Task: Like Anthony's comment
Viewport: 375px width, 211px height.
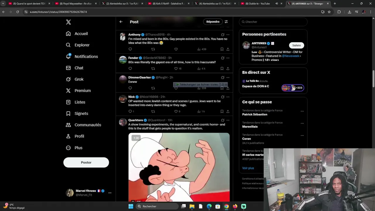Action: 176,49
